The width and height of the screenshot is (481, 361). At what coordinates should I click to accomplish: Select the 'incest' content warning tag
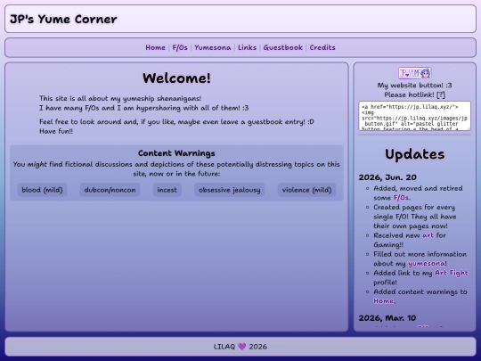coord(167,190)
